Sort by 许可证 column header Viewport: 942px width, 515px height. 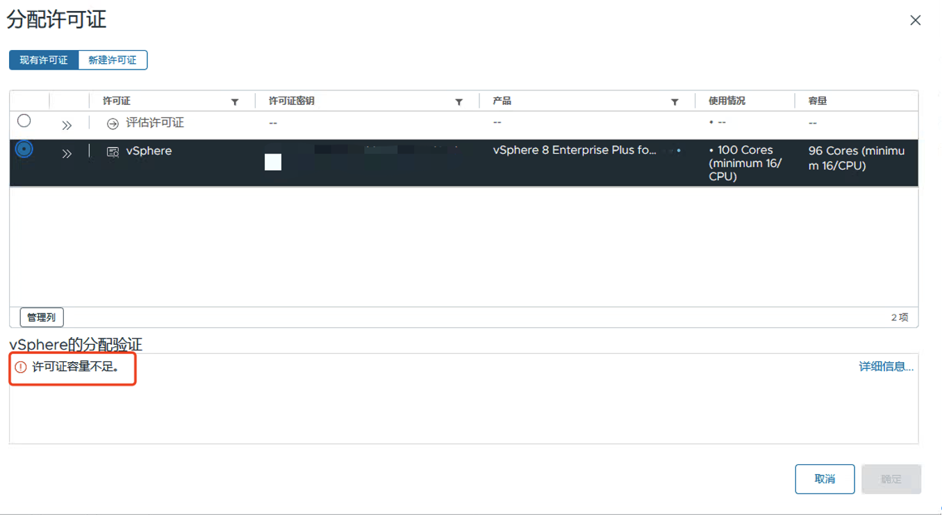point(117,101)
